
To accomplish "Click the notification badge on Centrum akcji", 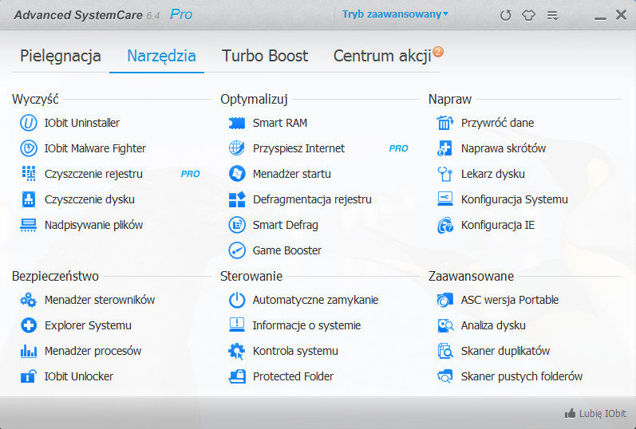I will click(x=438, y=52).
